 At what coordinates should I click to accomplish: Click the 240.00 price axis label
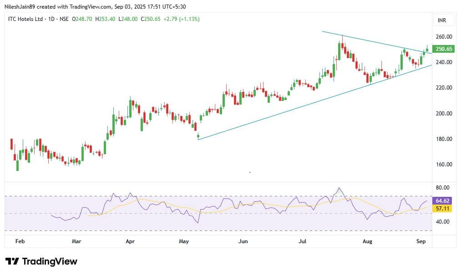(x=444, y=62)
